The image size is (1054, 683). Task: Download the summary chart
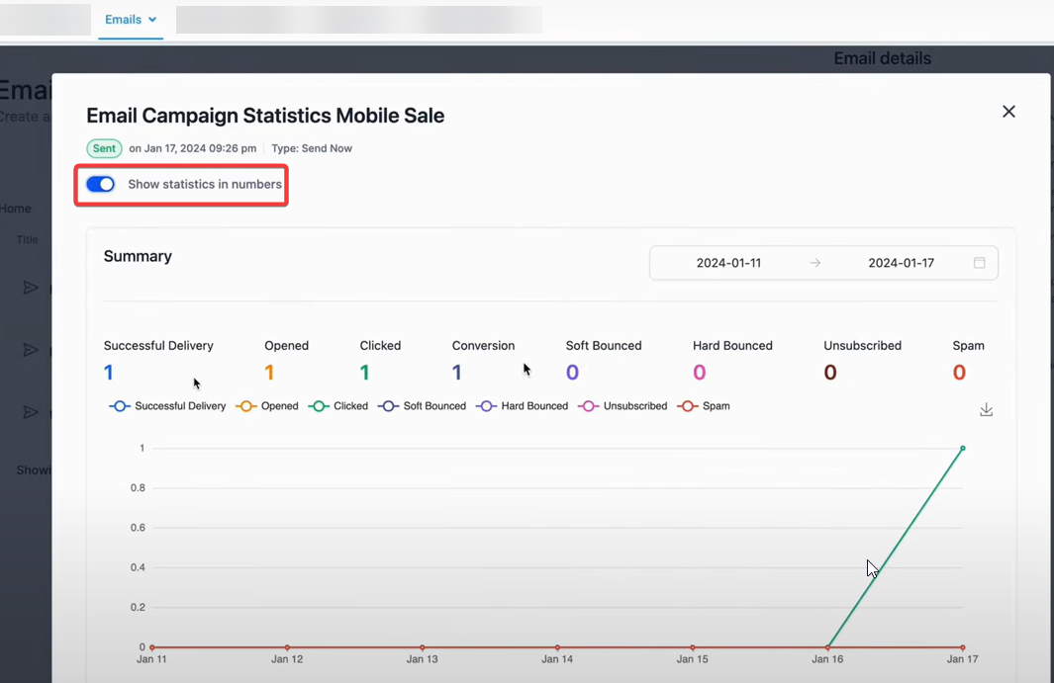pos(986,410)
